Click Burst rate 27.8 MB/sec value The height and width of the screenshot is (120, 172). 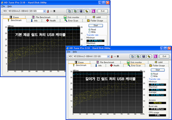pos(158,109)
